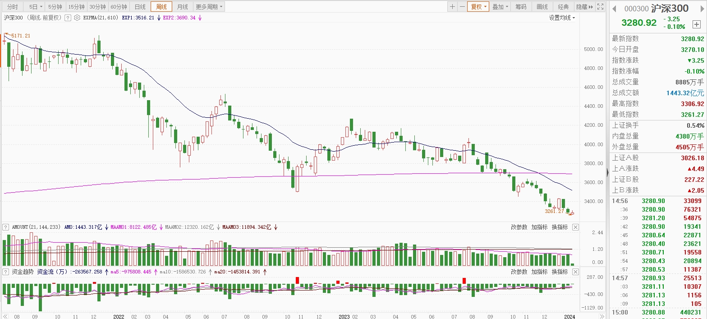Click 改参数 on 资金趋势 panel
Screen dimensions: 707x319
[x=519, y=272]
